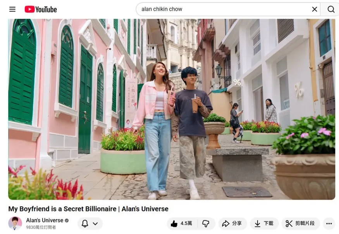Click the 4.5萬 like count
Screen dimensions: 339x234
pyautogui.click(x=186, y=224)
